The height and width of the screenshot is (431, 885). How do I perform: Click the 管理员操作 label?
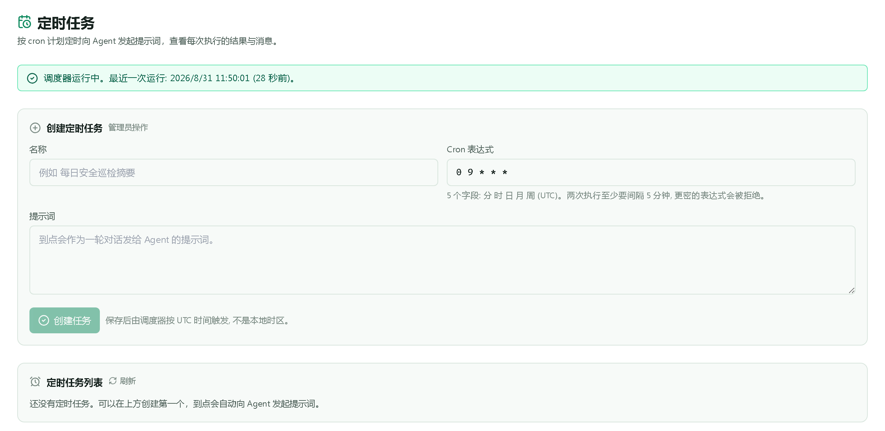coord(128,128)
